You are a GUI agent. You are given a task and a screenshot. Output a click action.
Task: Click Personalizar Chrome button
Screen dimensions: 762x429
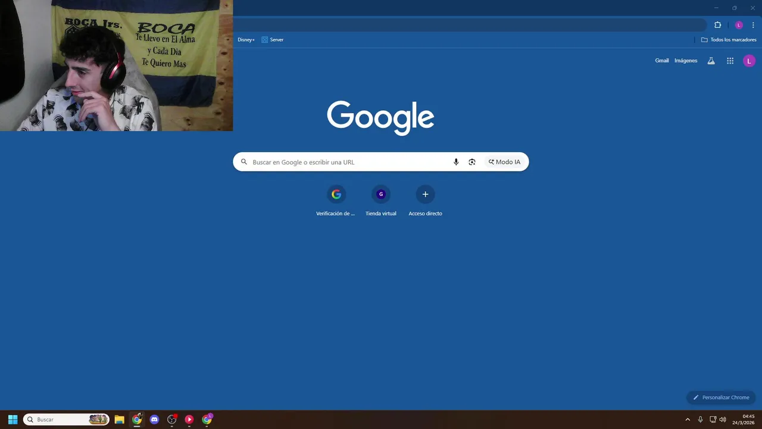[x=721, y=397]
